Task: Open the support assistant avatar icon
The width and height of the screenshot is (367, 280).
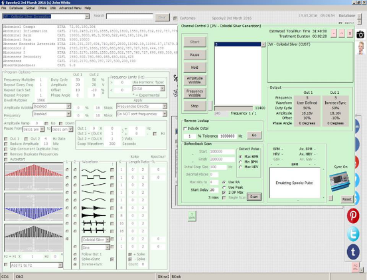Action: click(361, 48)
